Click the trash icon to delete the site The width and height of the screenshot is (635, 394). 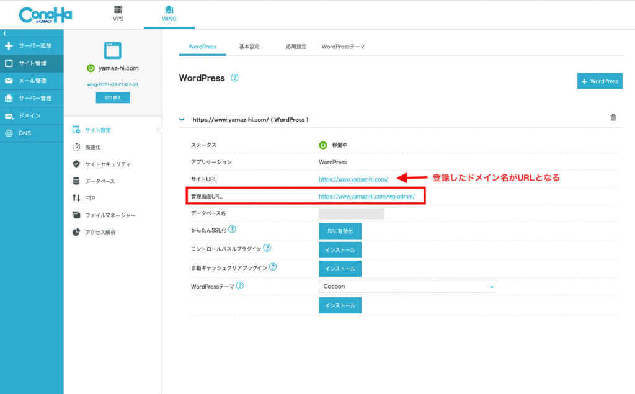[613, 117]
